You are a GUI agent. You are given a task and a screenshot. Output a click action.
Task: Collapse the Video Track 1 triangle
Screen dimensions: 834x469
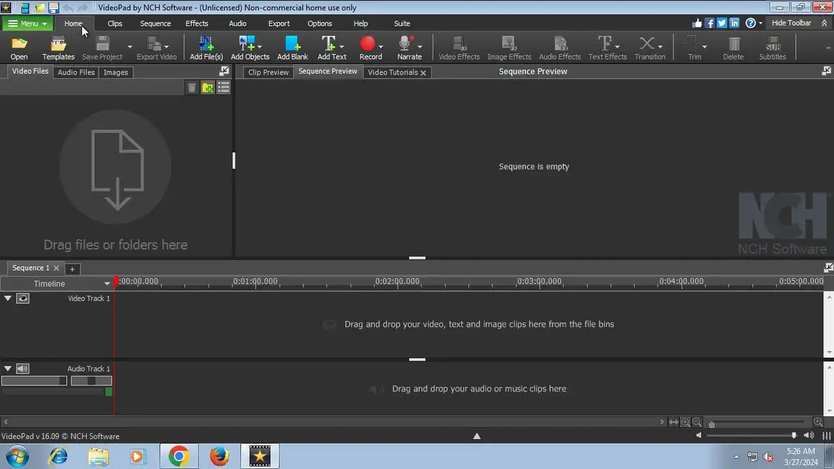(8, 298)
